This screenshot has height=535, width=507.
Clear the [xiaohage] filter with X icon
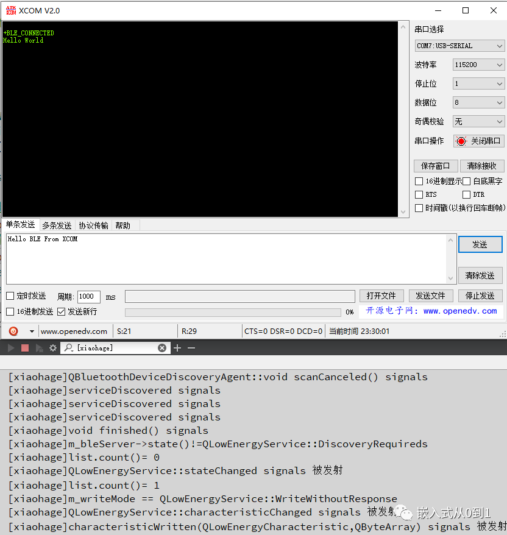(162, 348)
